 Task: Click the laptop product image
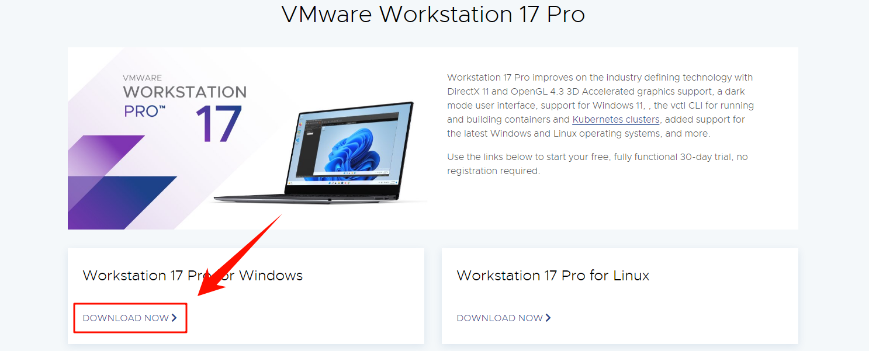tap(318, 152)
